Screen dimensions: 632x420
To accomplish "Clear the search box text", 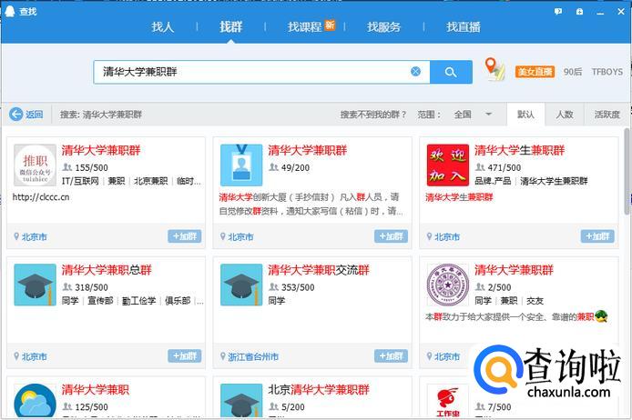I will tap(415, 72).
